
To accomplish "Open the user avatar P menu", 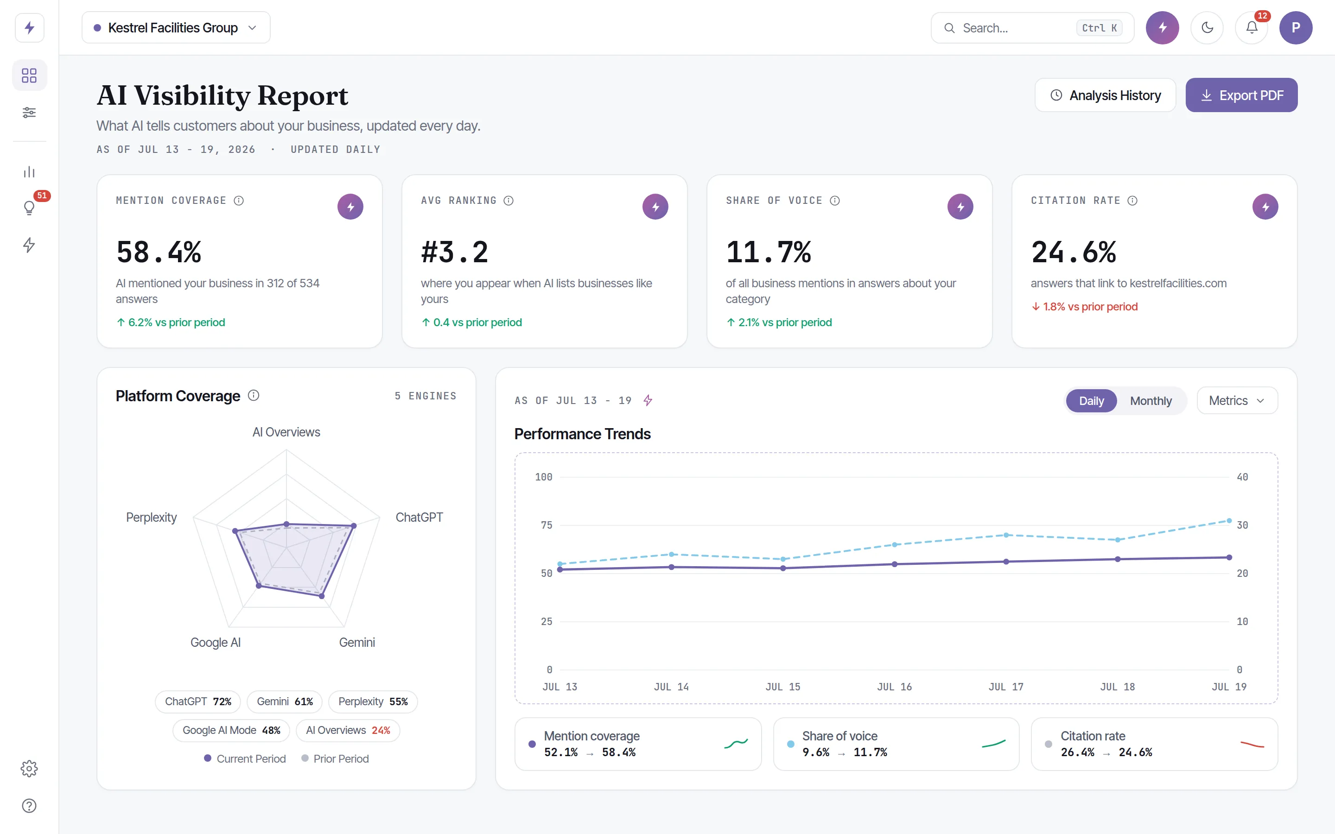I will 1296,28.
